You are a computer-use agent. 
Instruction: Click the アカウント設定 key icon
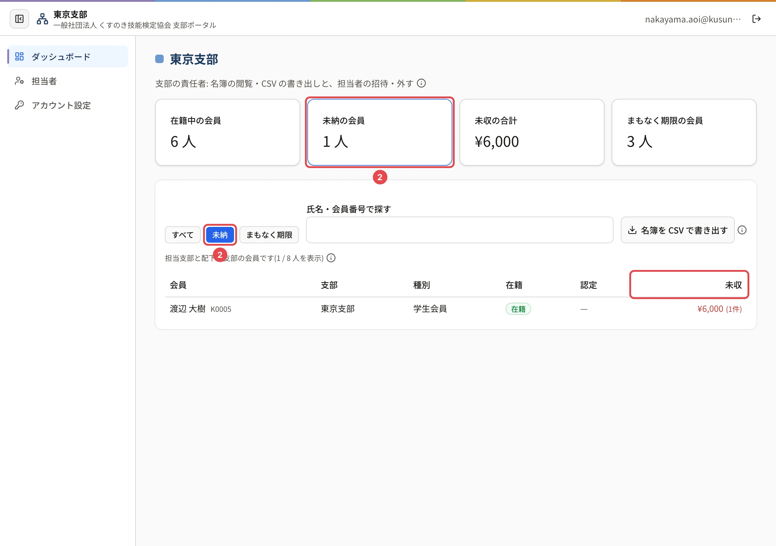coord(20,105)
